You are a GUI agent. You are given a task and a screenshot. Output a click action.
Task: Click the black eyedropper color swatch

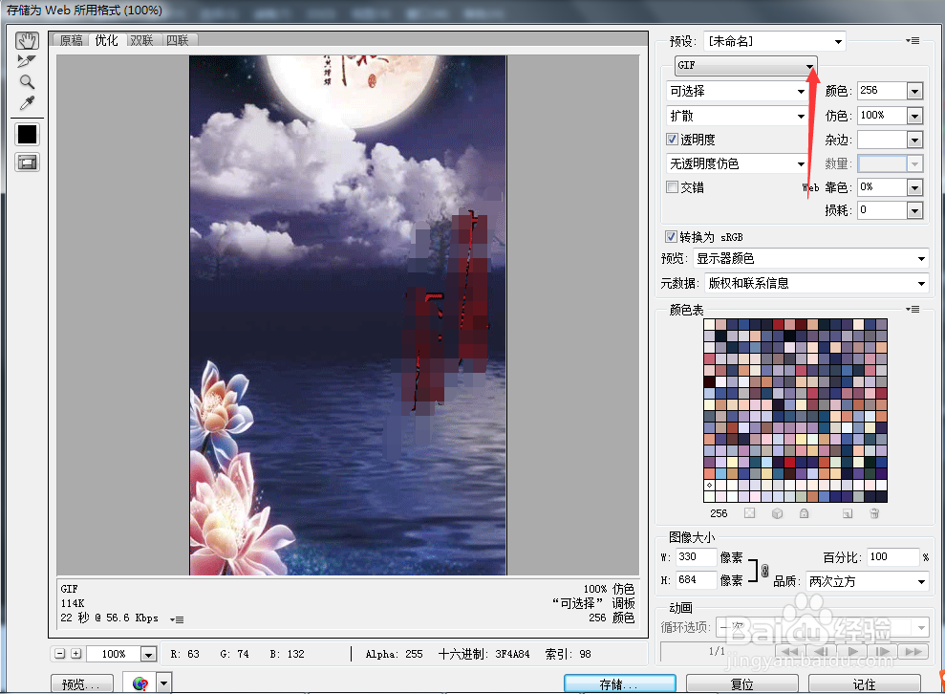point(27,135)
